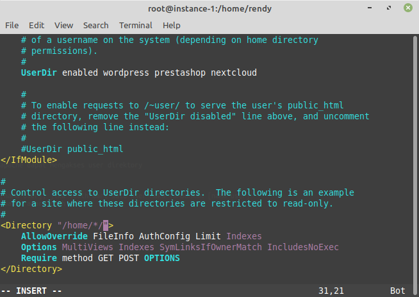Screen dimensions: 419x297
Task: Open the File menu
Action: [12, 26]
